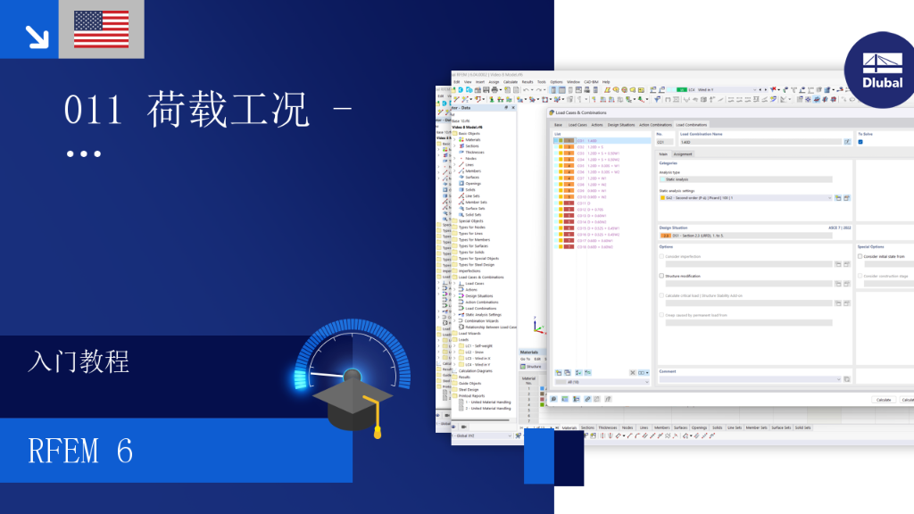Enable Structure modification checkbox

(661, 276)
